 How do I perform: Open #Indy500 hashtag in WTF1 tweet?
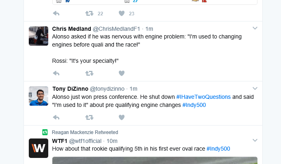tap(218, 149)
